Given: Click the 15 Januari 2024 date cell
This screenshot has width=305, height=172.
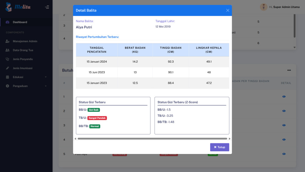Looking at the screenshot, I should pyautogui.click(x=97, y=62).
